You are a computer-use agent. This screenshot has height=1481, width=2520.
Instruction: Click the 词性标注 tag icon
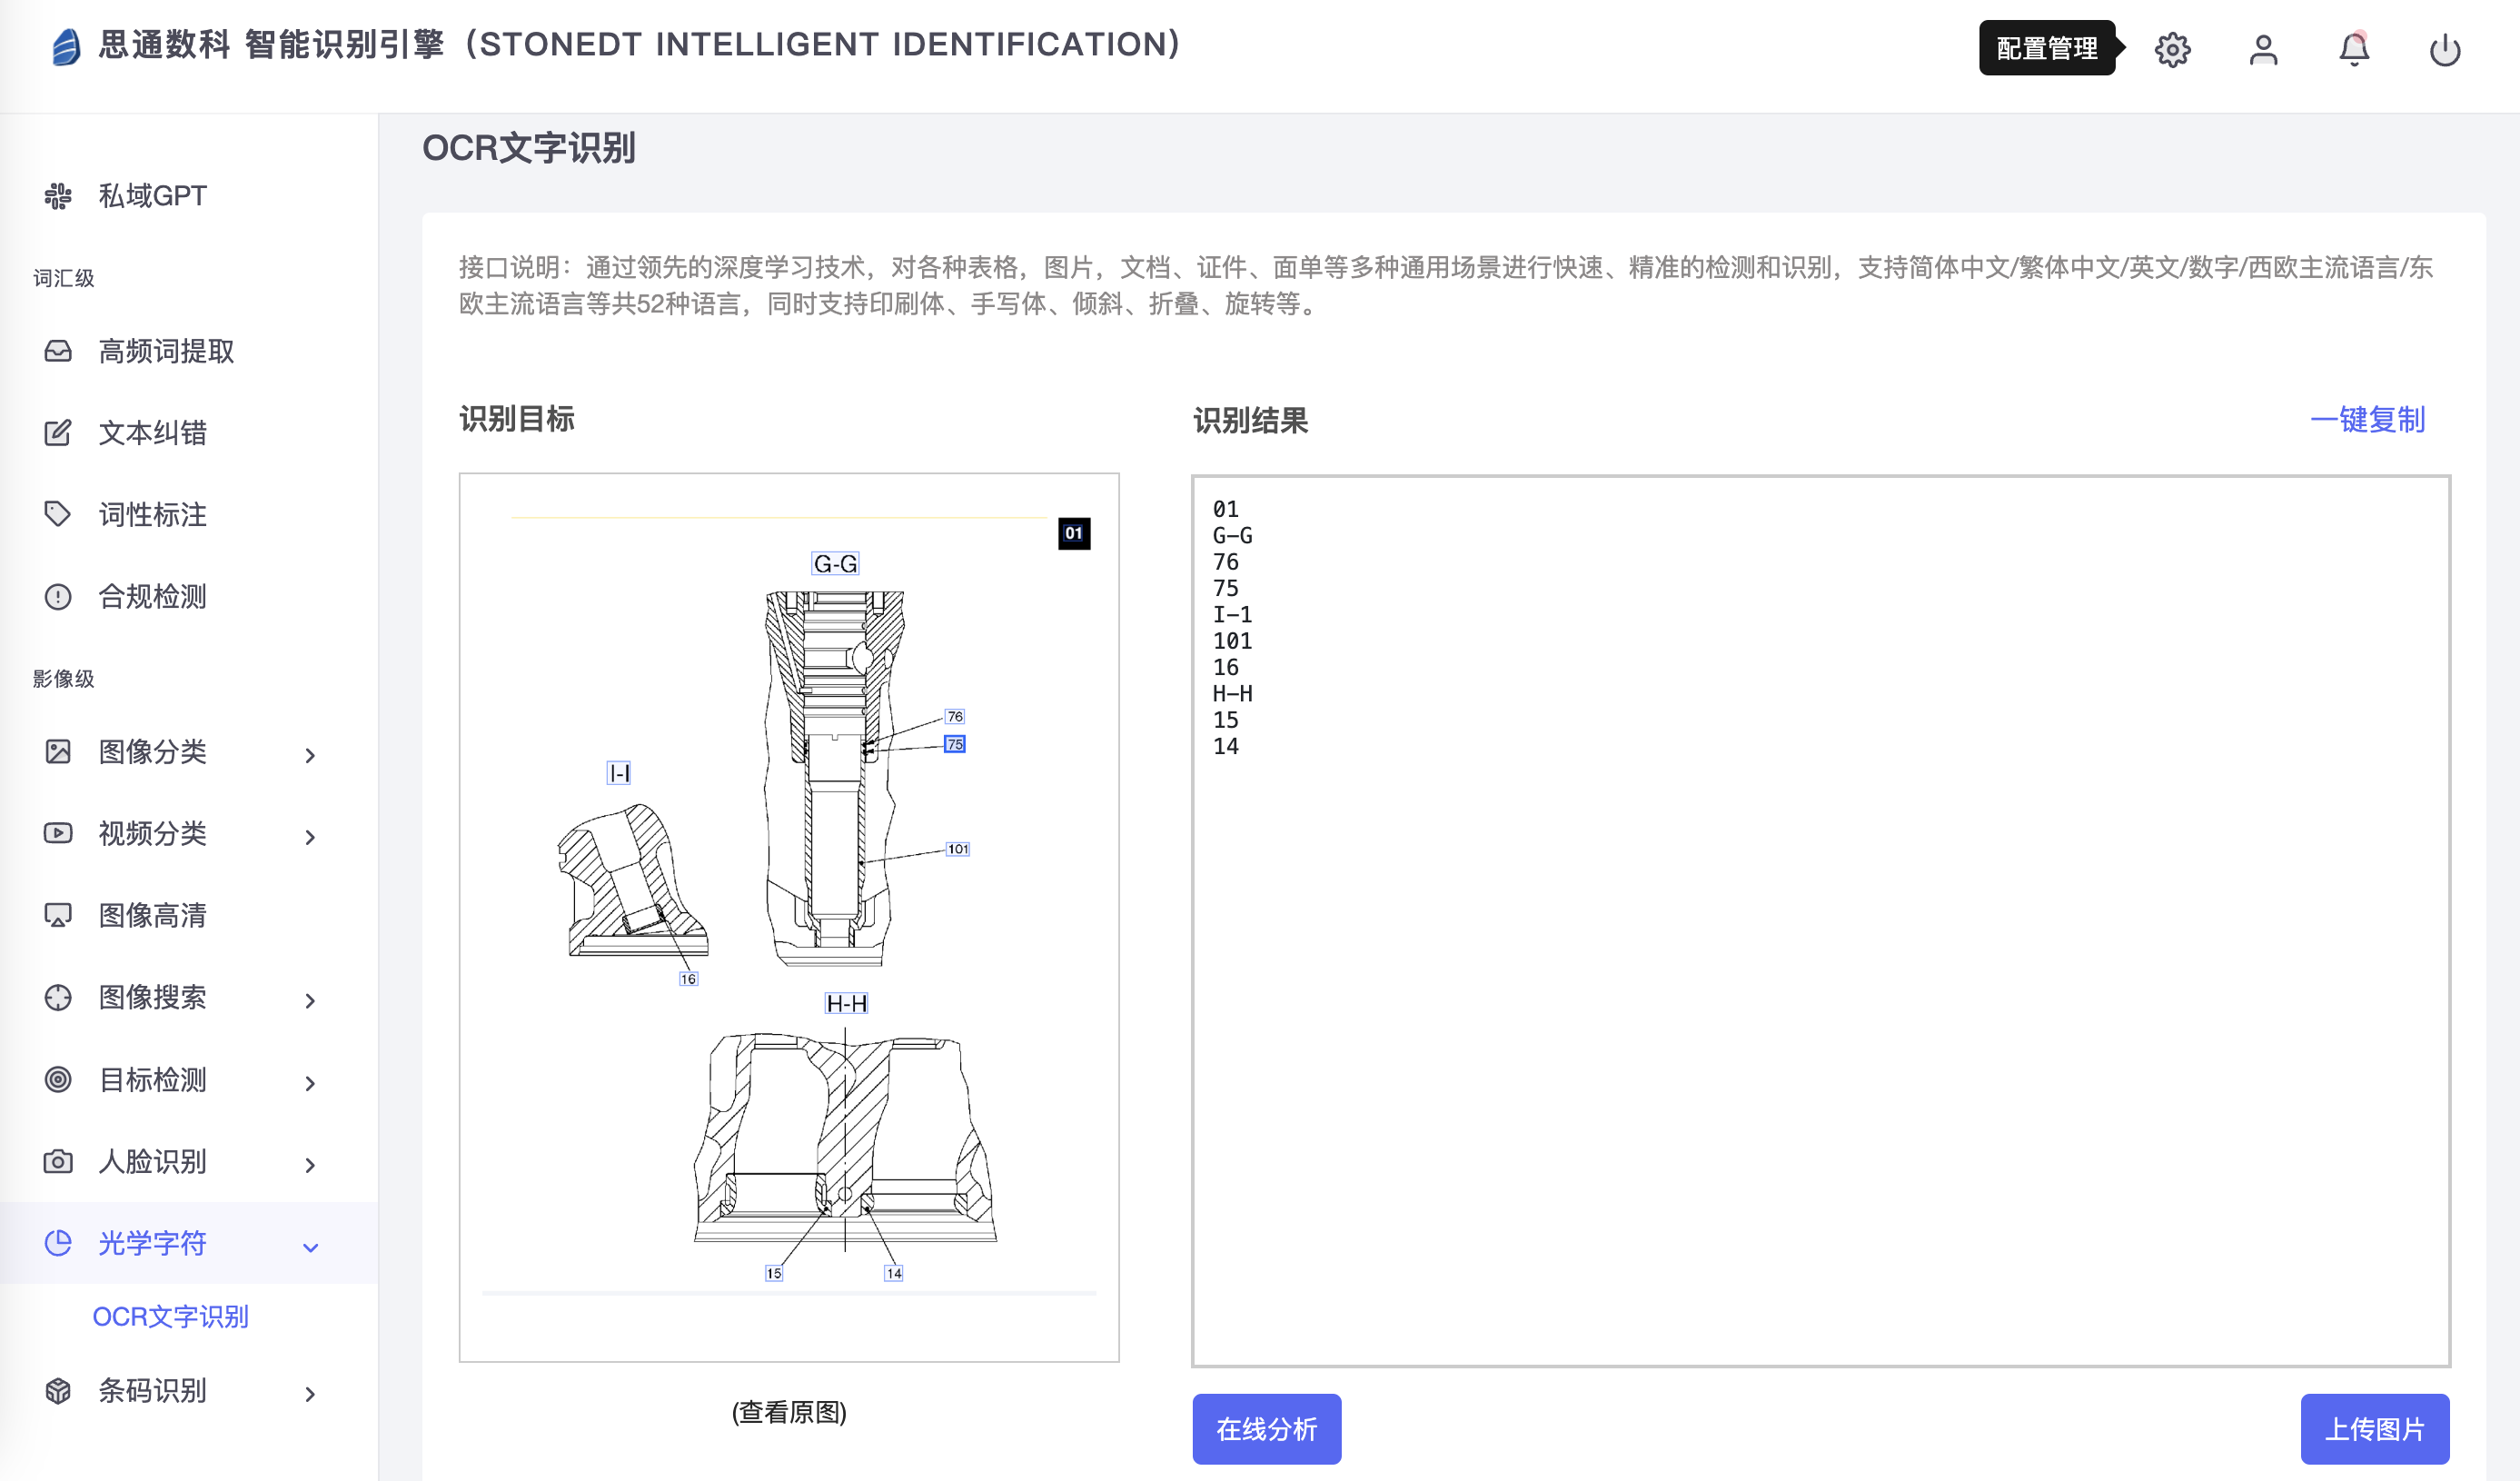[58, 514]
